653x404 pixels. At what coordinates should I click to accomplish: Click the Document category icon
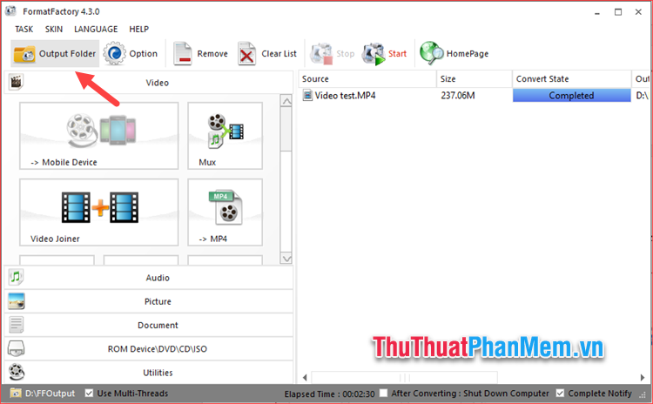click(x=16, y=325)
